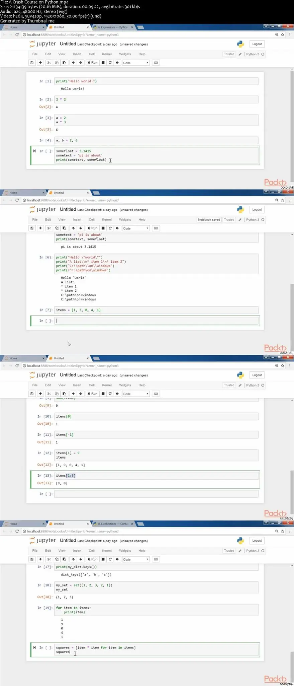Switch to '8.3. collections' browser tab
This screenshot has width=294, height=686.
pos(113,524)
